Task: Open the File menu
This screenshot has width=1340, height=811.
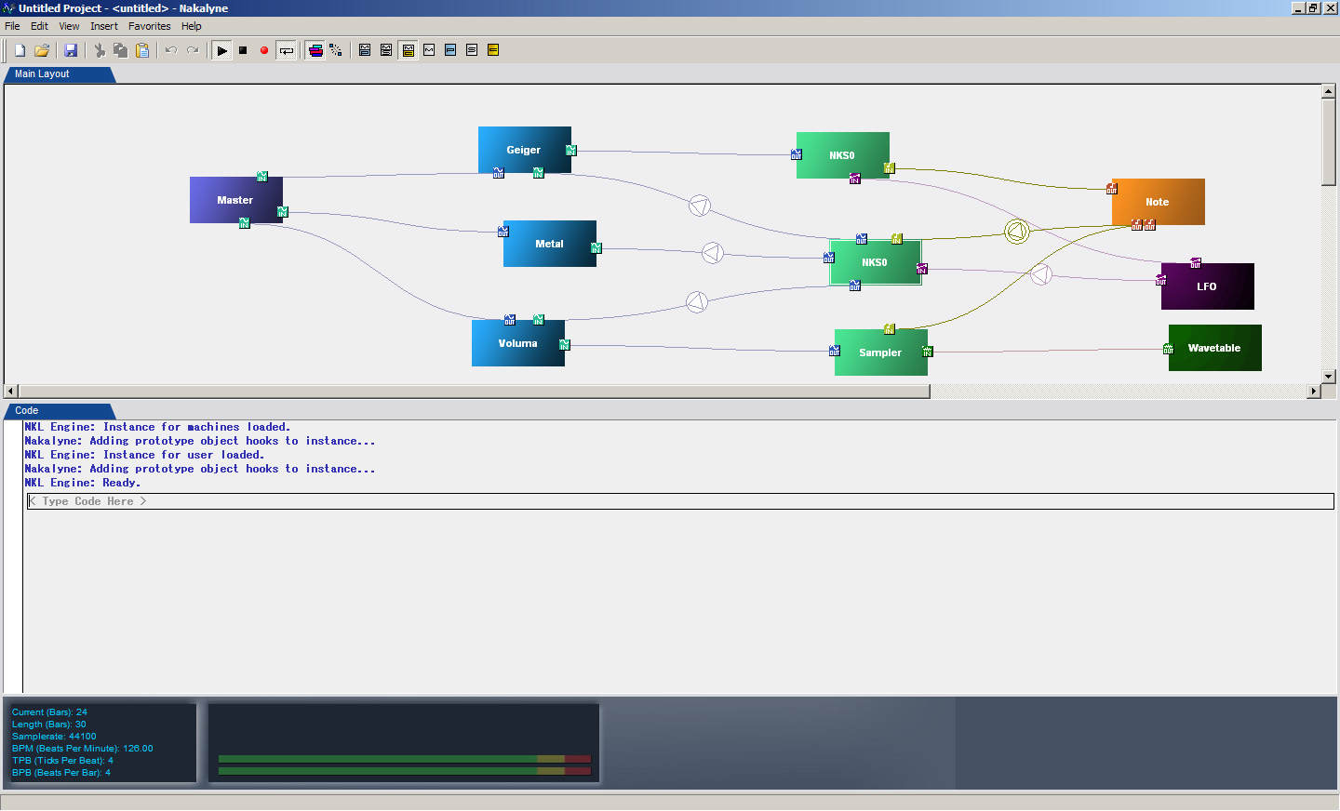Action: (12, 26)
